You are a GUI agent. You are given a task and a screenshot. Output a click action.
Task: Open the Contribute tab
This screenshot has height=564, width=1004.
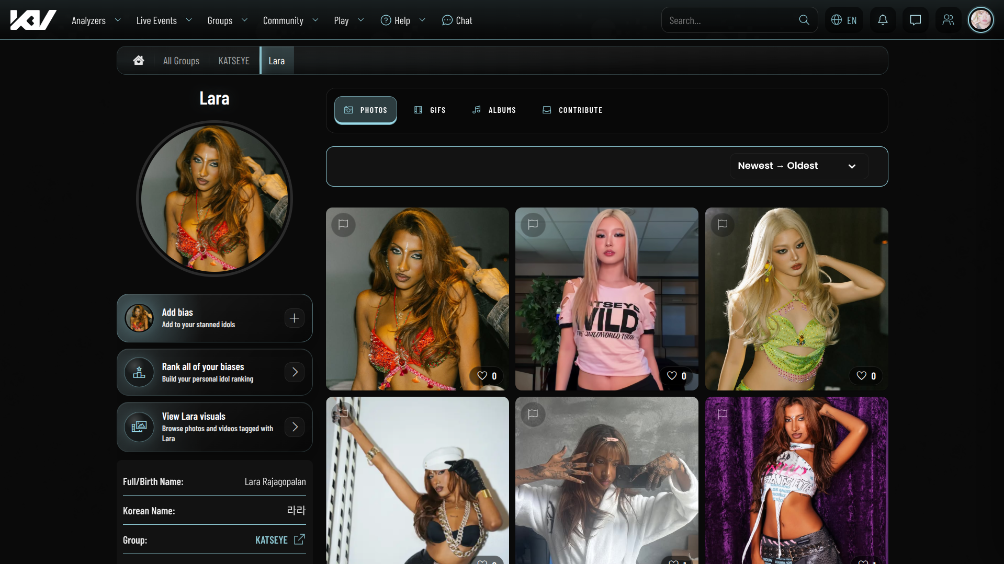click(x=572, y=110)
